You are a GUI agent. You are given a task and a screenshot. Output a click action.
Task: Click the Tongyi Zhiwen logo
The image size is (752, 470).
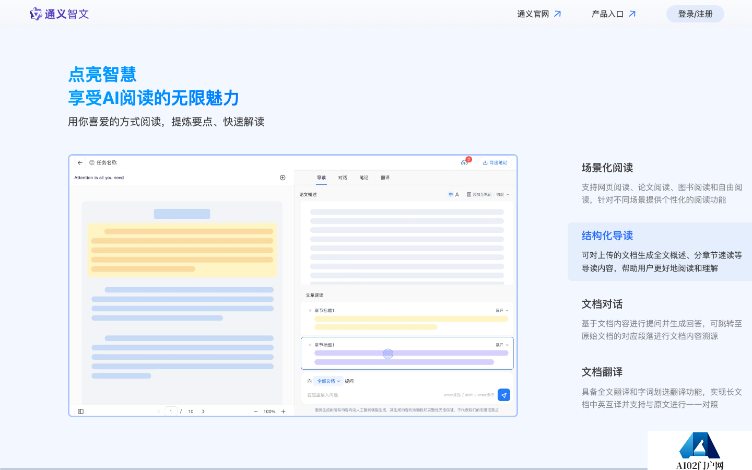click(x=59, y=14)
